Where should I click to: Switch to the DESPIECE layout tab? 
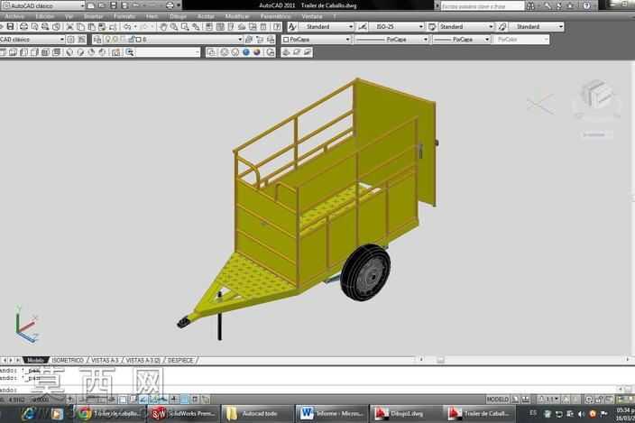180,360
